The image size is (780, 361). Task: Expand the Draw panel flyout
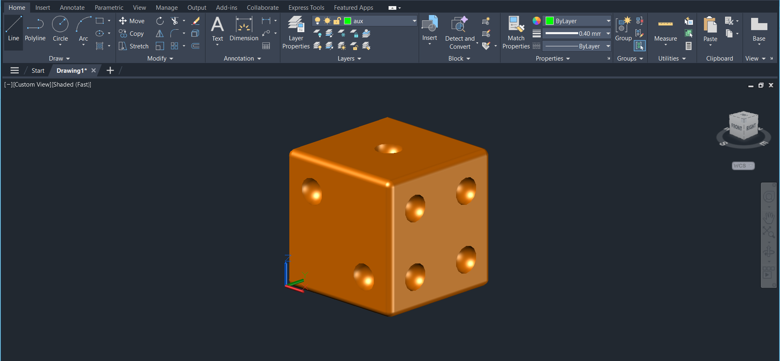click(59, 59)
